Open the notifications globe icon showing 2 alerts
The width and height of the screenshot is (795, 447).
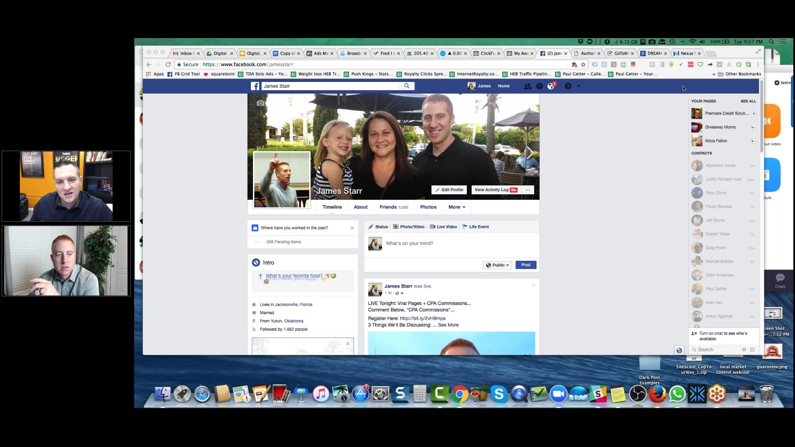pos(551,86)
